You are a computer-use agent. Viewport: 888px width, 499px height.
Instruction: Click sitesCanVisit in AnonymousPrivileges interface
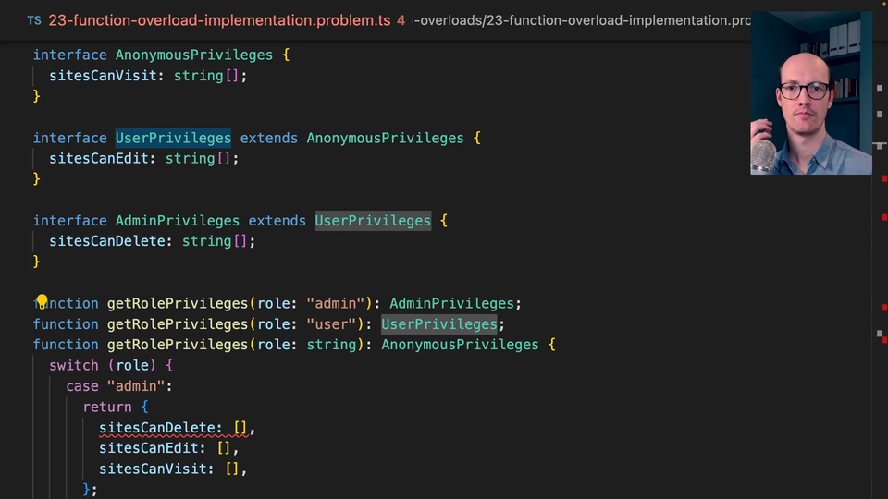[103, 76]
